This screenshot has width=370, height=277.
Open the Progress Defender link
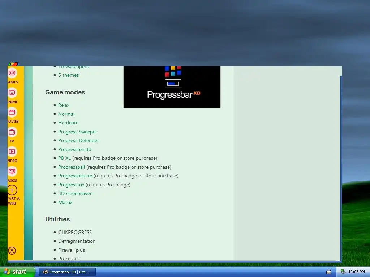click(x=78, y=140)
